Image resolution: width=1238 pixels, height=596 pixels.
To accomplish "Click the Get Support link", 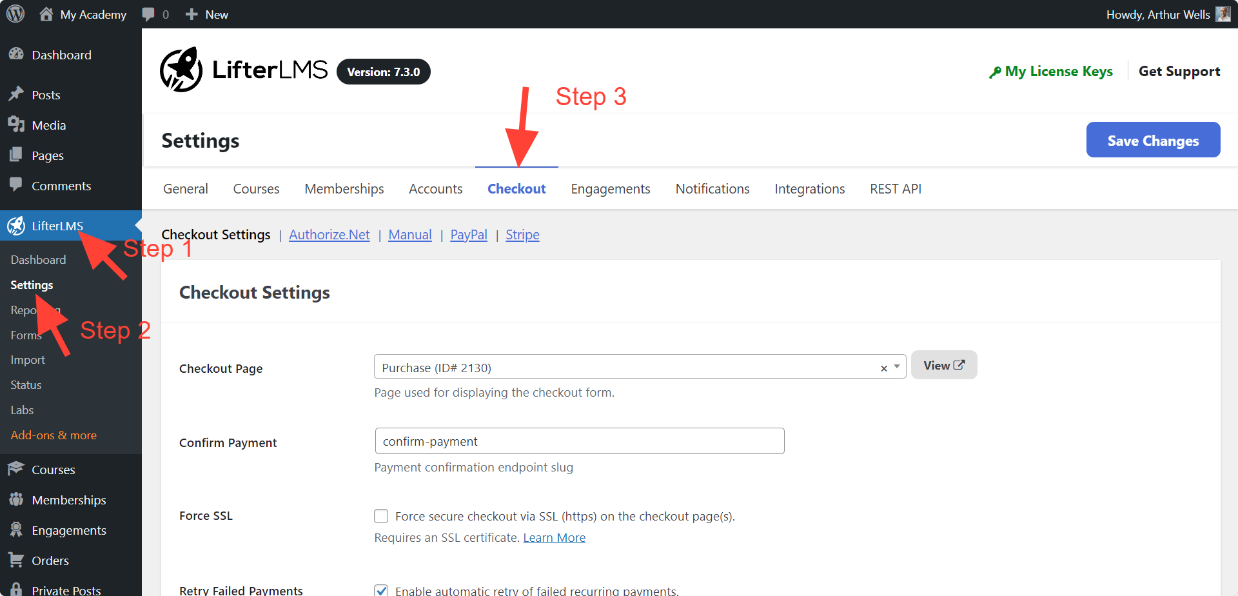I will pos(1179,72).
